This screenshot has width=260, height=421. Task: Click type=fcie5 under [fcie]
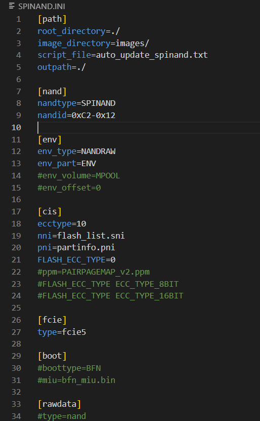(x=62, y=332)
